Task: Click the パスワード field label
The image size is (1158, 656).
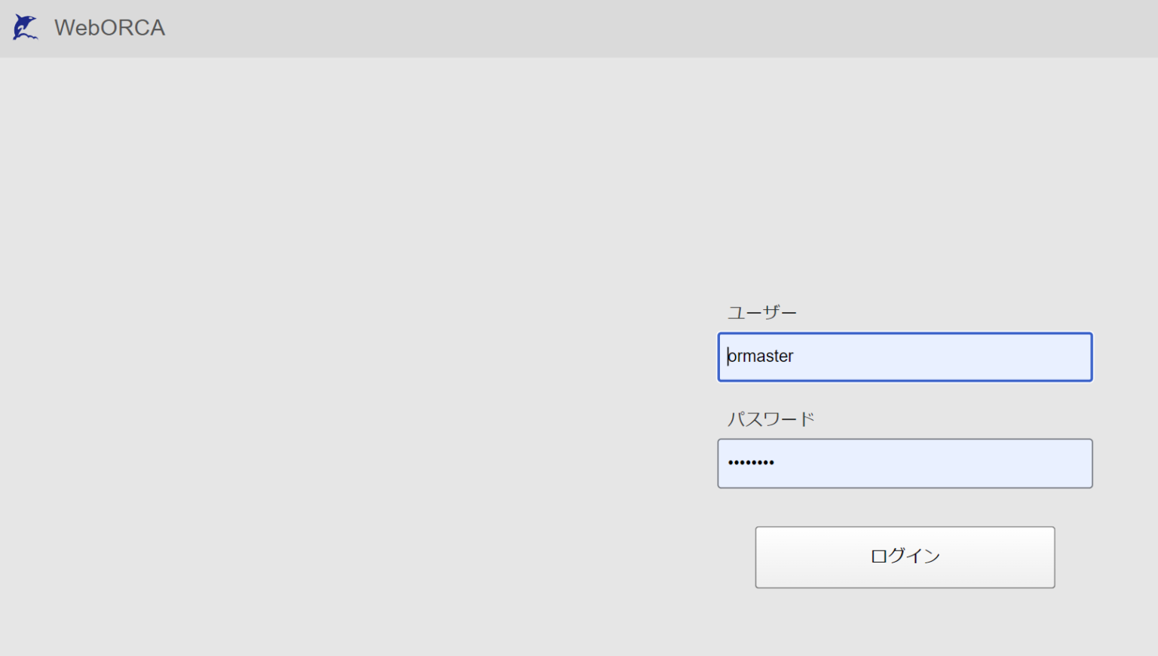Action: point(770,418)
